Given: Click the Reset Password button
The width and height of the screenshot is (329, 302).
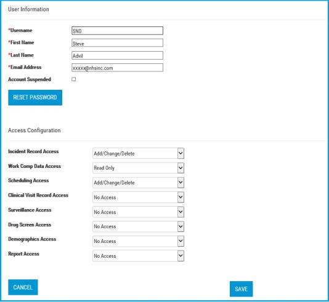Looking at the screenshot, I should tap(35, 98).
